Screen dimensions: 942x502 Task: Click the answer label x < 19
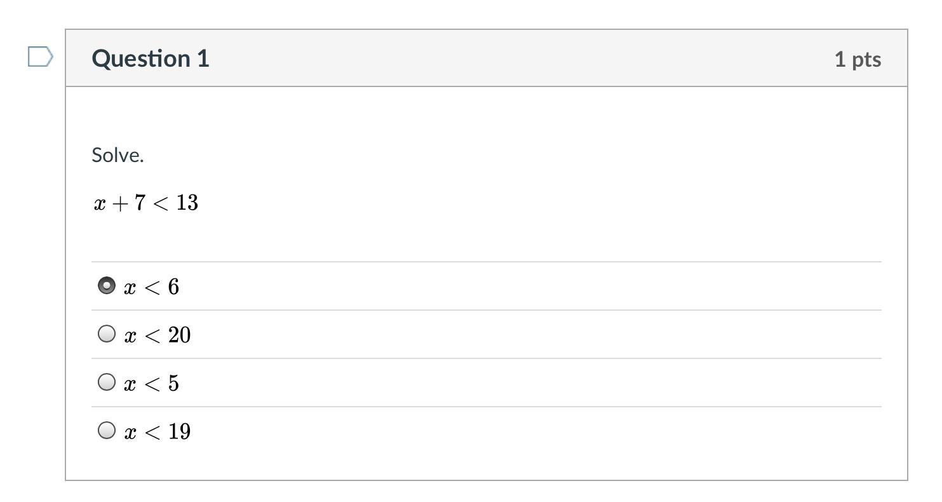[x=158, y=432]
